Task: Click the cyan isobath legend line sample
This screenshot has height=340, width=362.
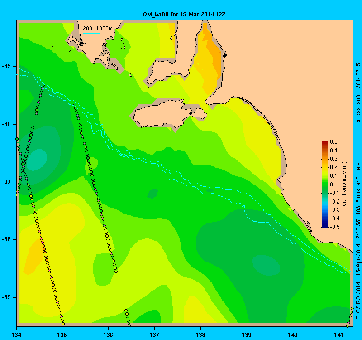Action: 91,33
